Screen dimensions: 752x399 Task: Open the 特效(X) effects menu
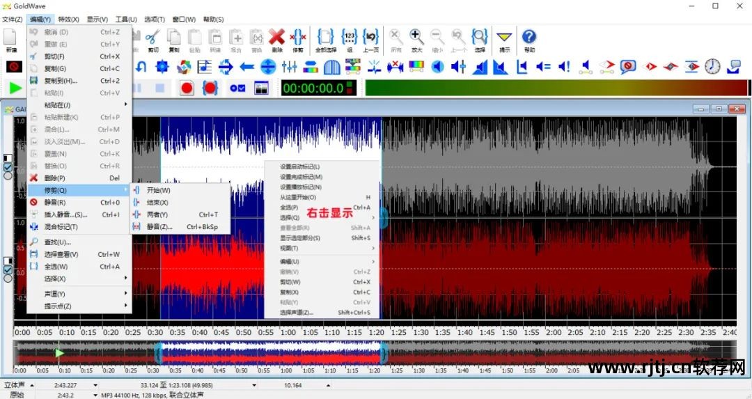68,19
